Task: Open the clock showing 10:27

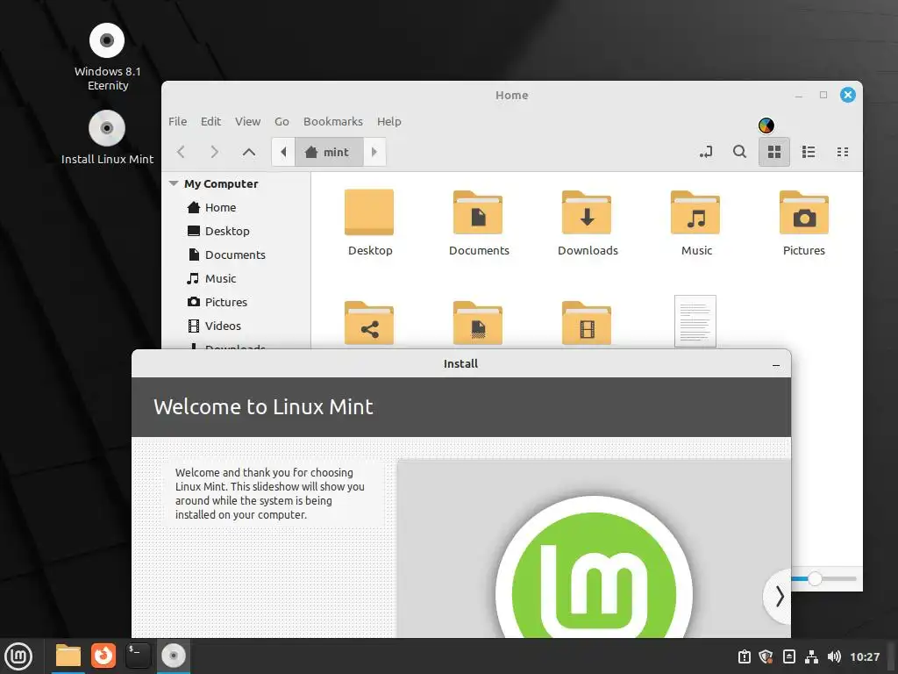Action: 865,656
